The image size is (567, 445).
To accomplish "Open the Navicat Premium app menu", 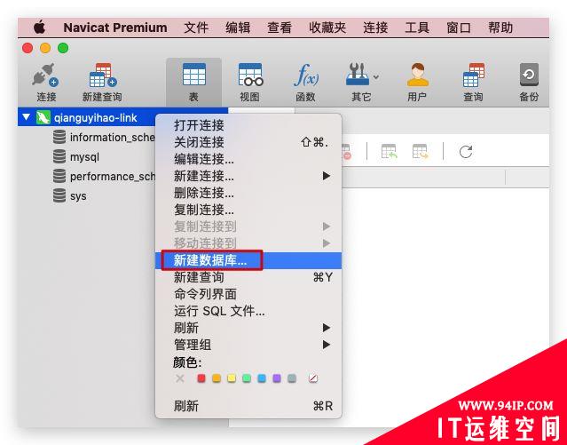I will coord(115,28).
